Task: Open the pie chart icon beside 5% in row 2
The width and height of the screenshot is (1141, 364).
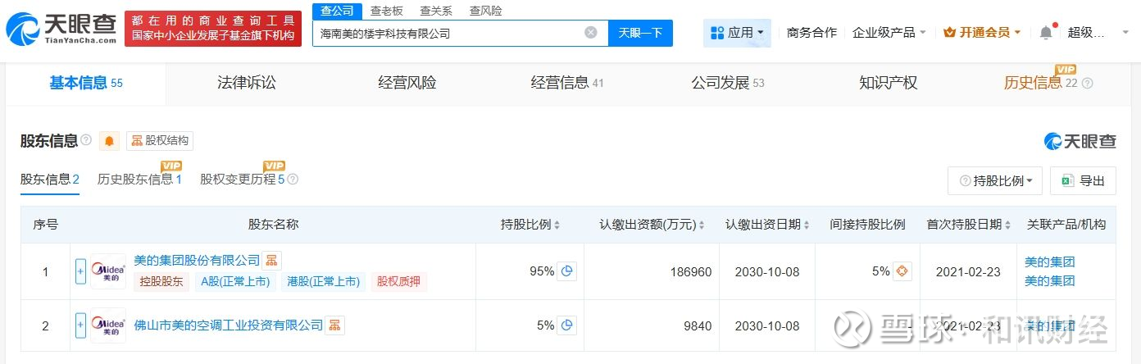Action: [566, 325]
